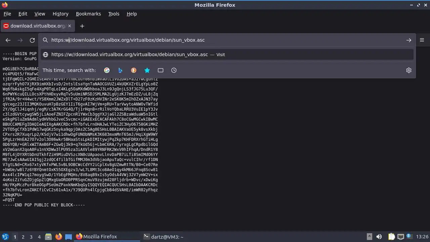Open the Bookmarks menu
This screenshot has height=242, width=430.
click(x=88, y=14)
